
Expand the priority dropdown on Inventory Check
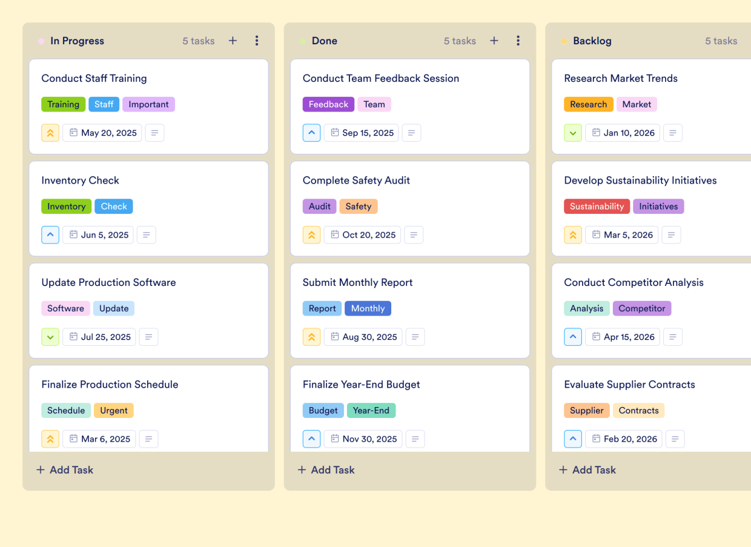click(x=50, y=234)
